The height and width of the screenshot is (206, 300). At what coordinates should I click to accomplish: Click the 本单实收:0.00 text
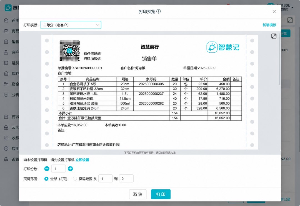115,125
